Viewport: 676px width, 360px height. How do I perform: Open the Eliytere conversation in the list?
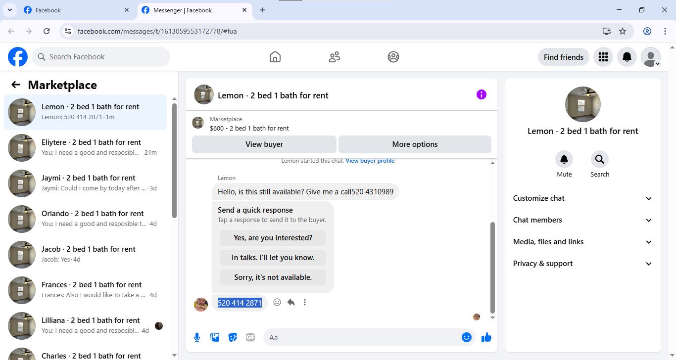tap(86, 148)
